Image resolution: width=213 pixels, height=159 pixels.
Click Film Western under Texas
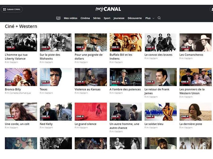point(46,93)
